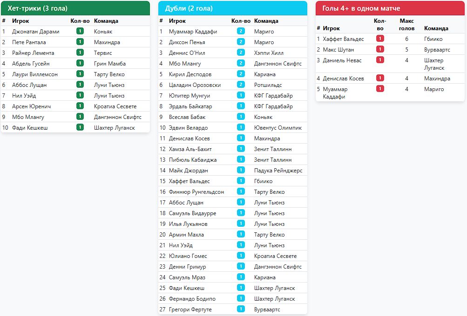Click blue badge next to Цаладин Орозовски

point(241,85)
